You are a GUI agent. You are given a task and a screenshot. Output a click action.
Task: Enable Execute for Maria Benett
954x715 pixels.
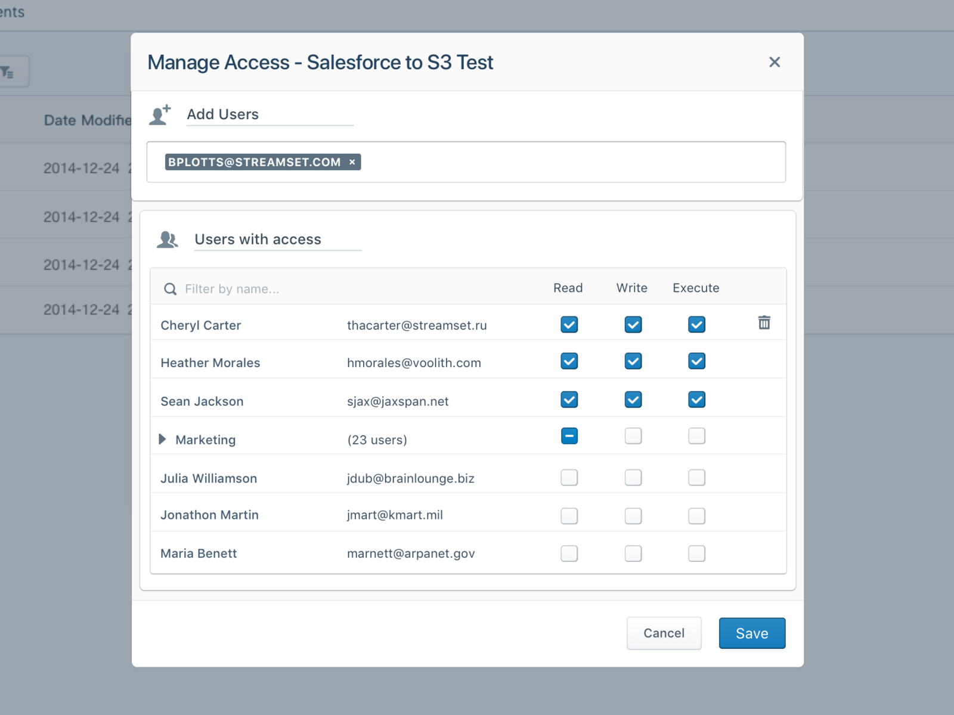pyautogui.click(x=696, y=554)
